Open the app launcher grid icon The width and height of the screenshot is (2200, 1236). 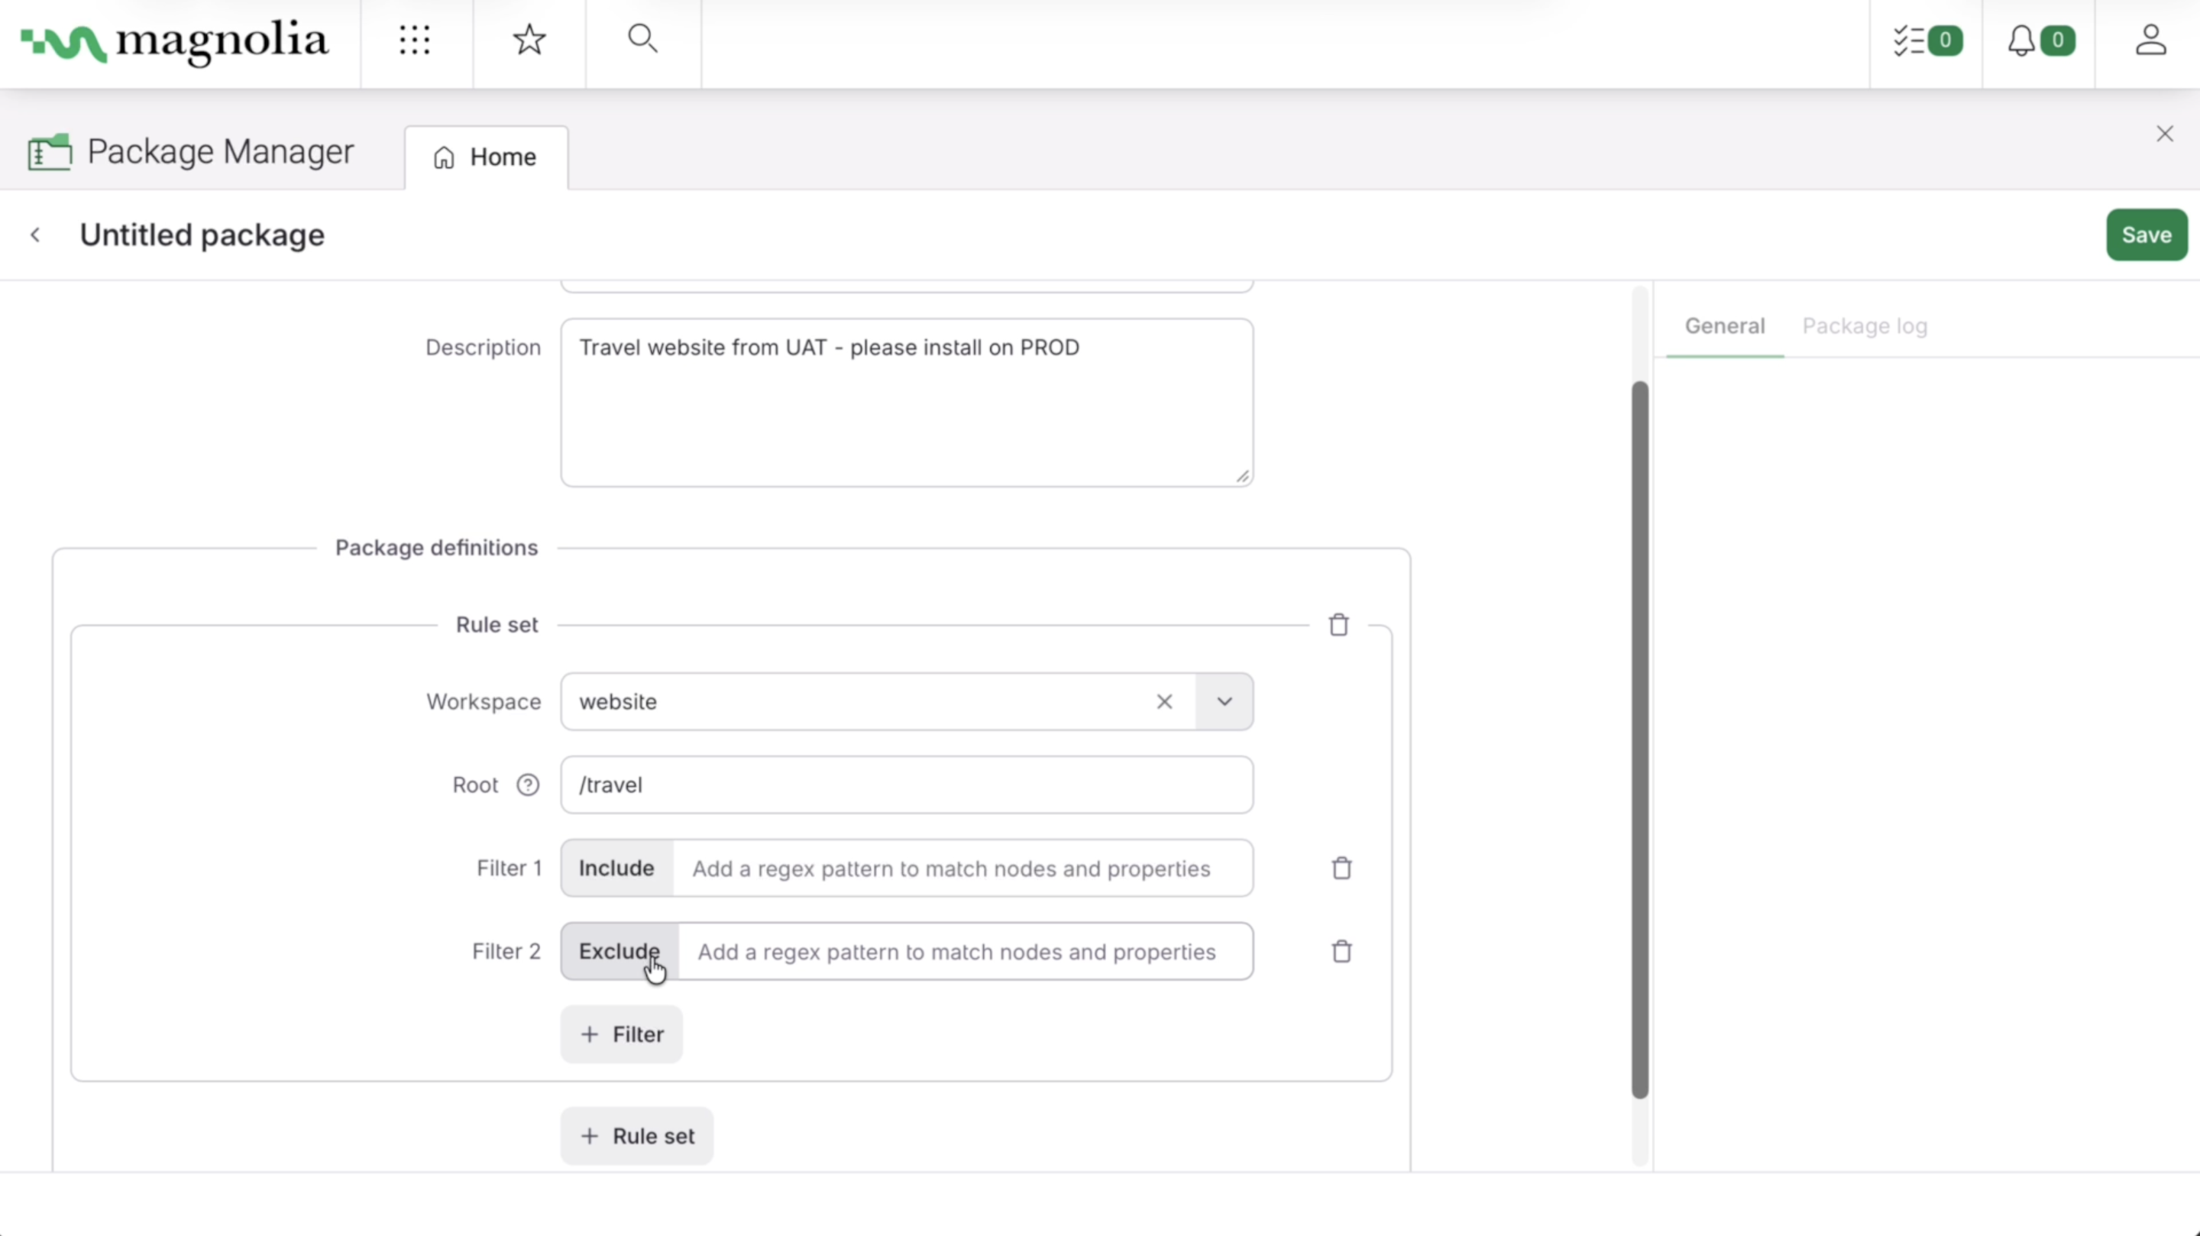(416, 40)
